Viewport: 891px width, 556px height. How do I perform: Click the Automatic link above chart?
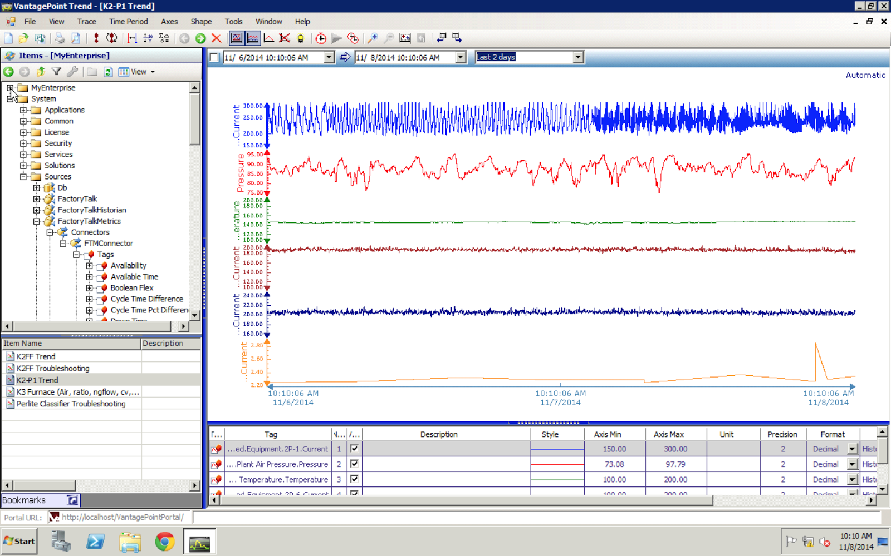(865, 75)
